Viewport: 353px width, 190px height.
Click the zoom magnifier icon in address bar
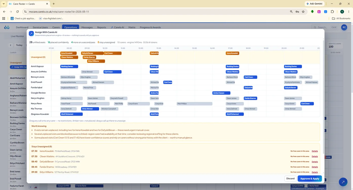coord(291,12)
